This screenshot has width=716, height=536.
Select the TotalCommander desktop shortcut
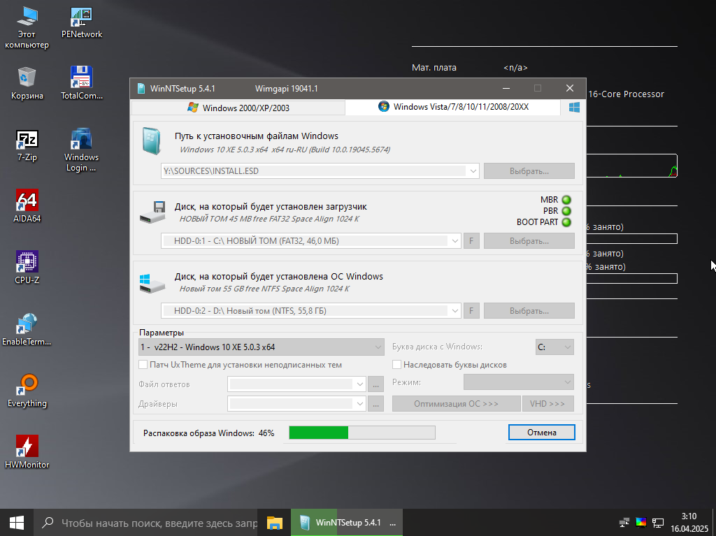[82, 84]
